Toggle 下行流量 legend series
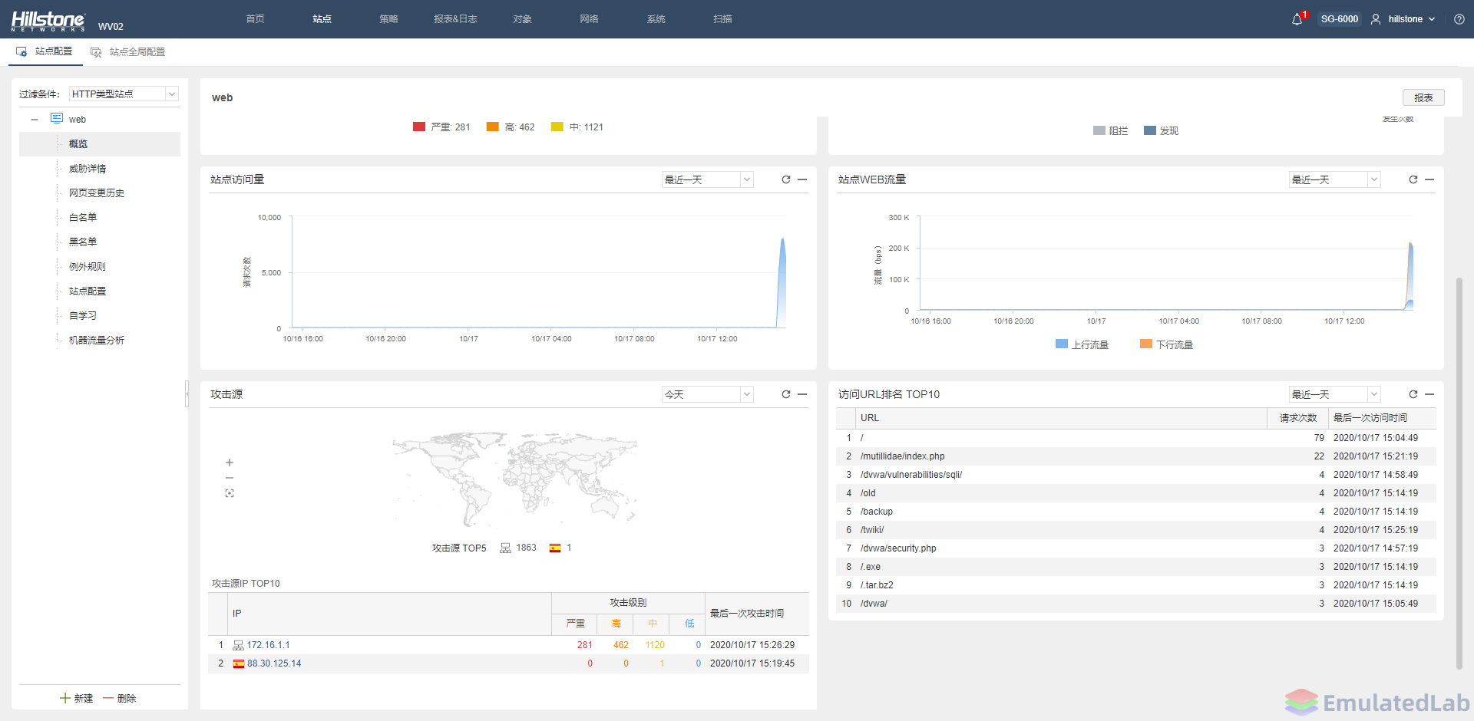The image size is (1474, 721). coord(1167,344)
